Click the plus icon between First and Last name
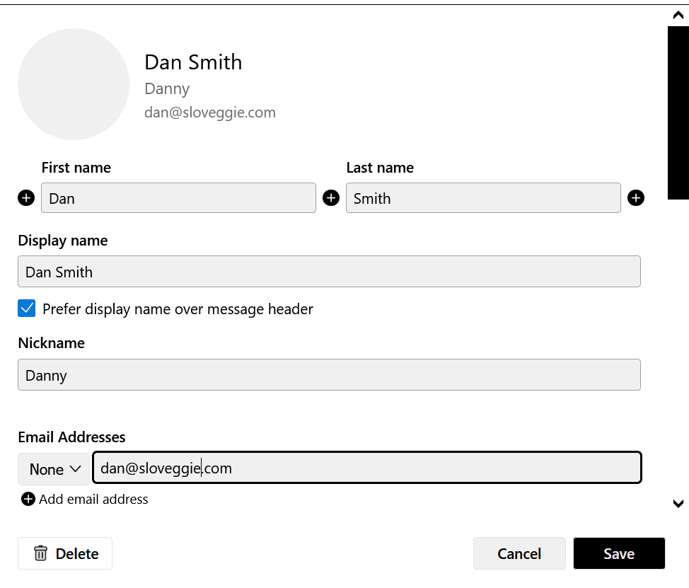This screenshot has height=588, width=689. click(331, 197)
